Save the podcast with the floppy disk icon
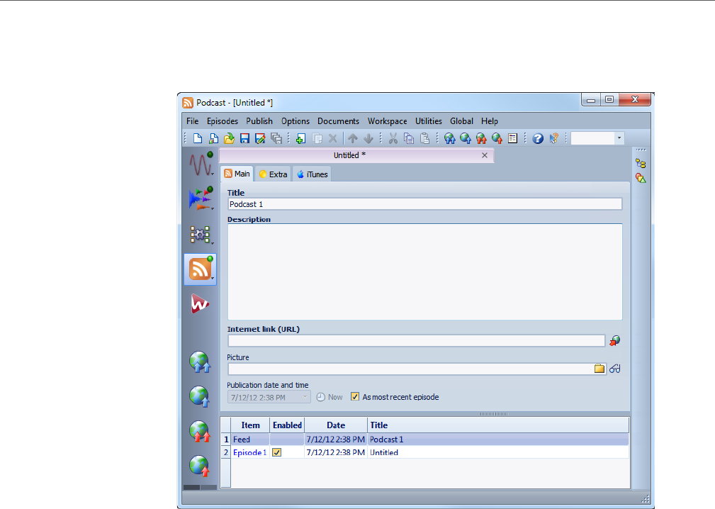 point(245,138)
